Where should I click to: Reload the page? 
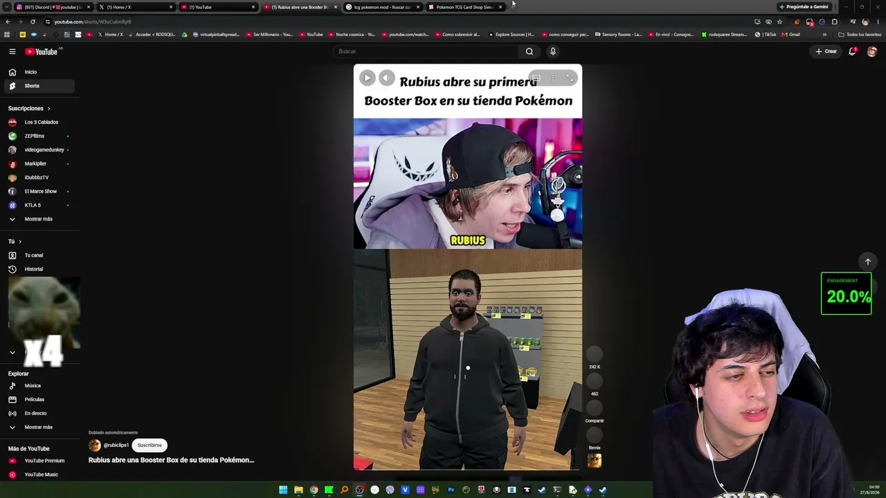(x=33, y=22)
